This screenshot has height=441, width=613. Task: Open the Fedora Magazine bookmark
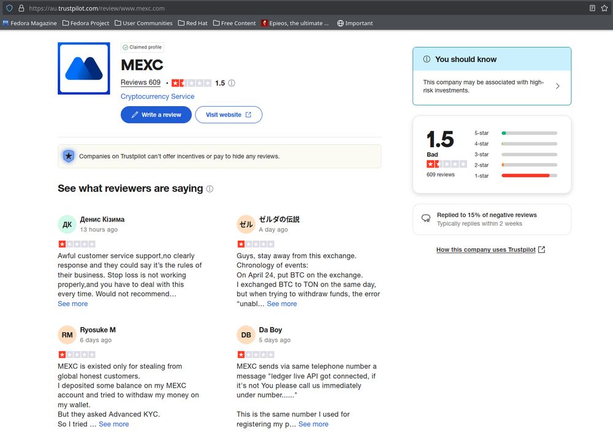click(x=29, y=23)
